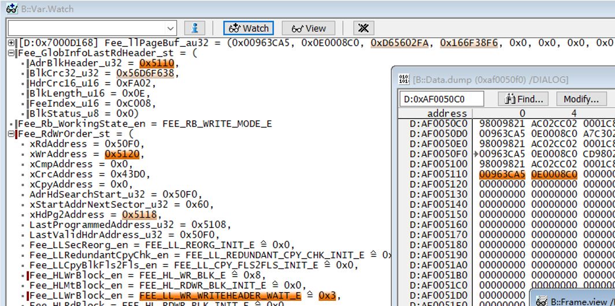Select the A7C302 cell in row D:AF0050D0
The image size is (615, 306).
599,133
